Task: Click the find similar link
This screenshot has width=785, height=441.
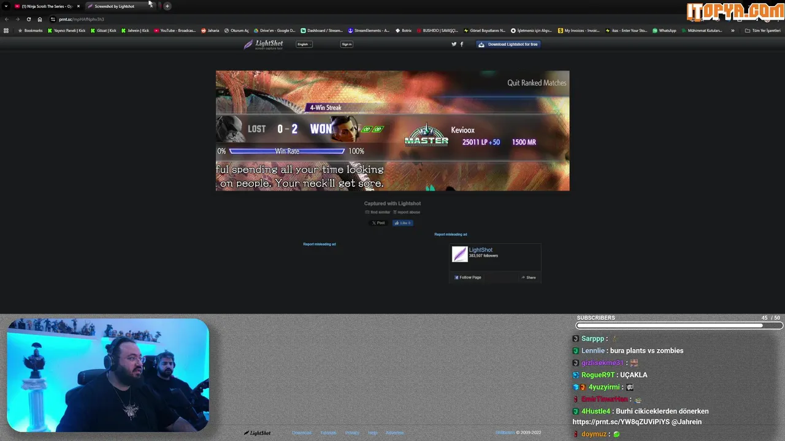Action: click(x=378, y=212)
